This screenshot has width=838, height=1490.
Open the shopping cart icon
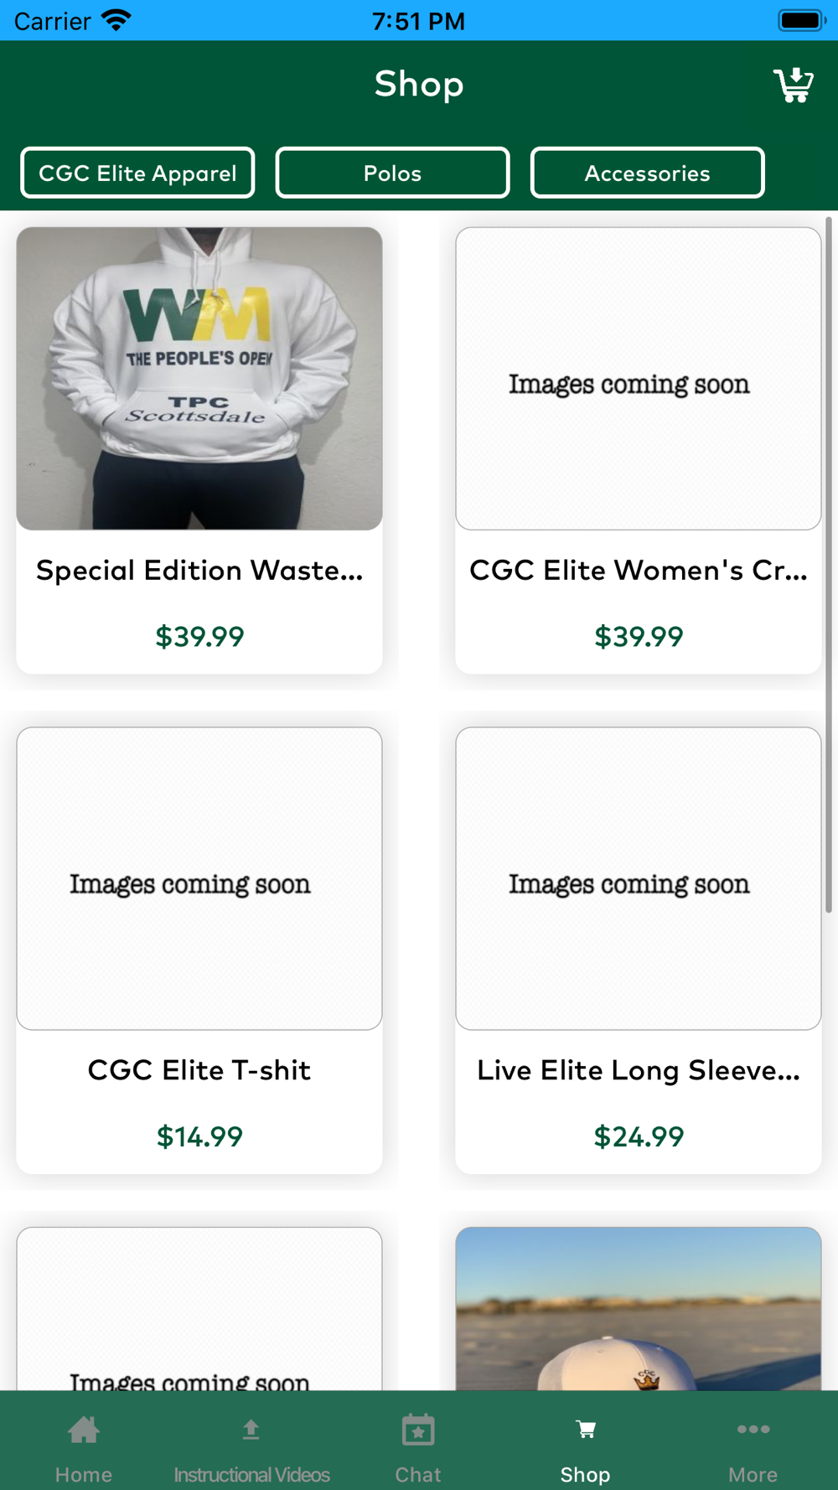point(793,85)
